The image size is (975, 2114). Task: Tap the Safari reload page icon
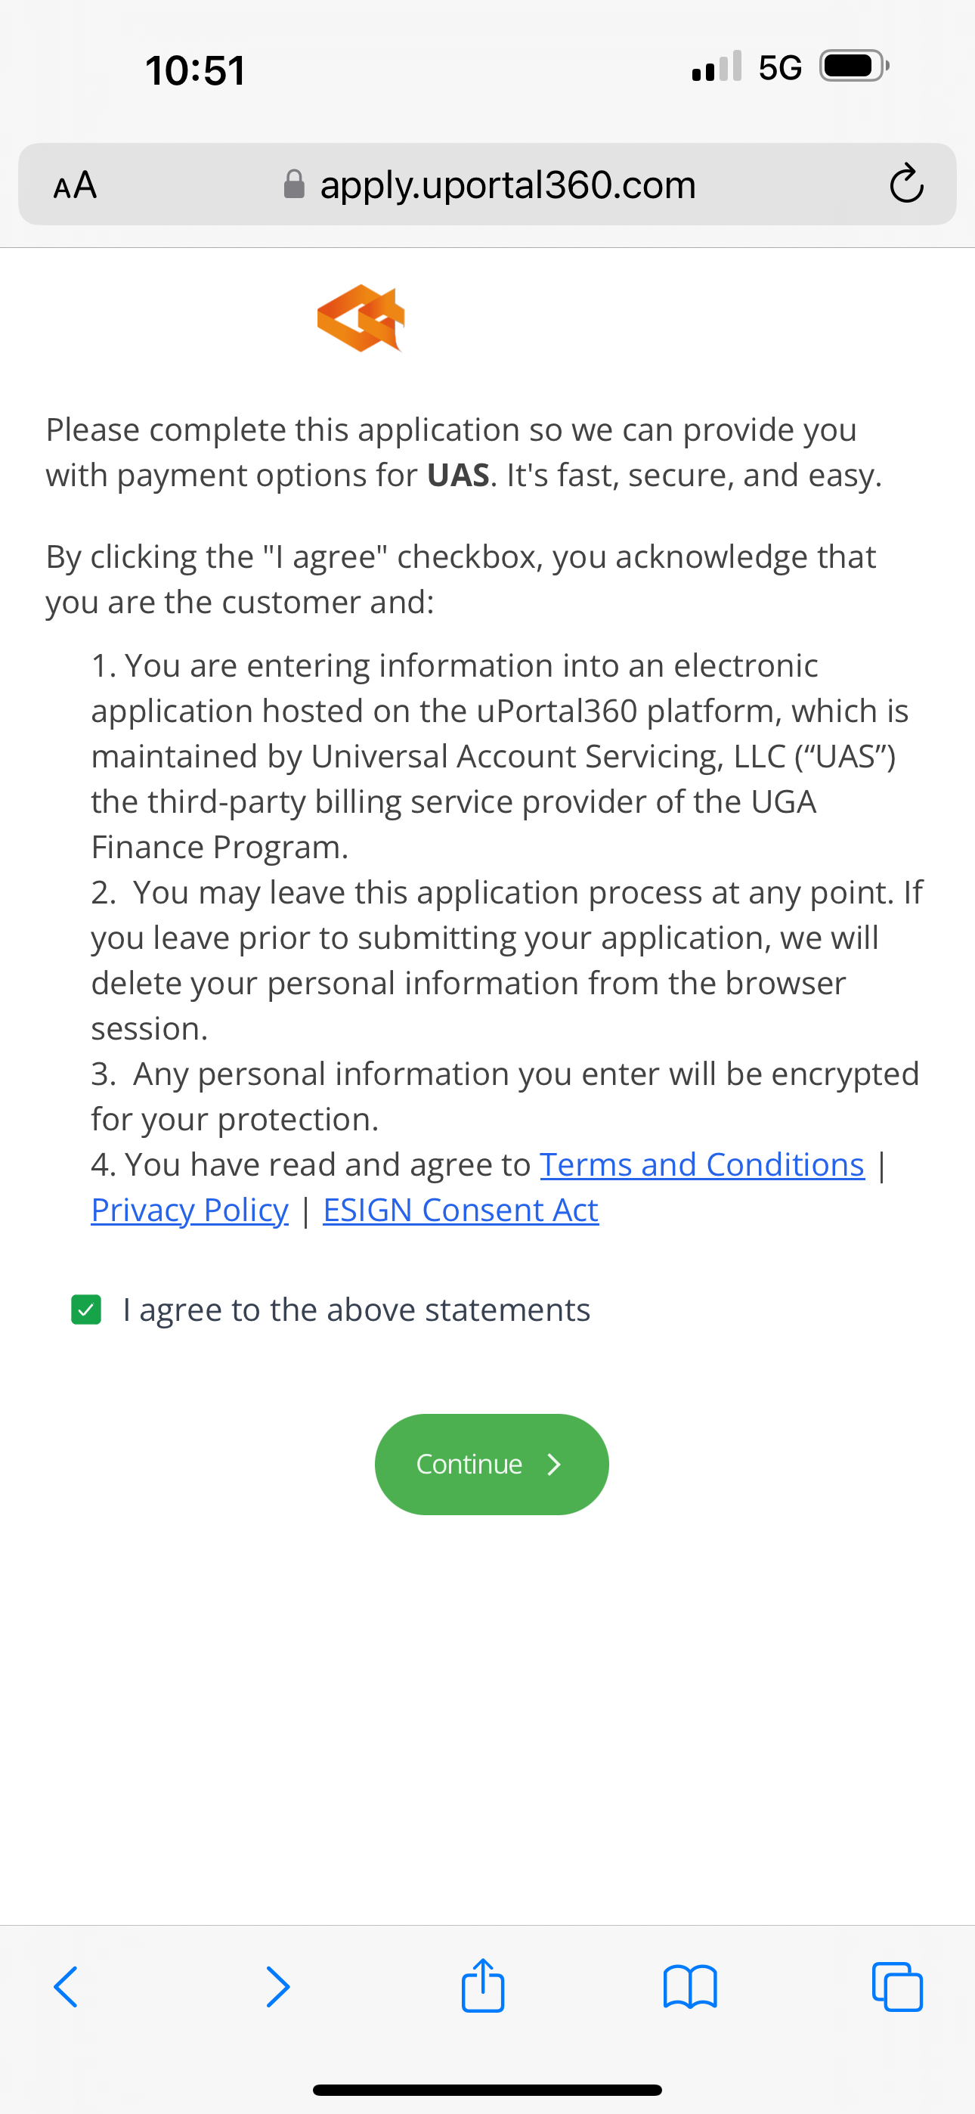tap(906, 184)
